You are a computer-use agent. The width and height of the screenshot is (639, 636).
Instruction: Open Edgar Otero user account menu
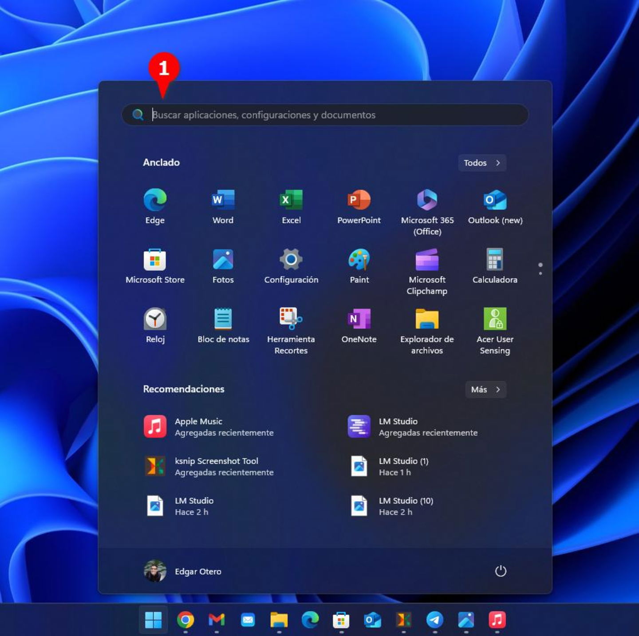183,571
